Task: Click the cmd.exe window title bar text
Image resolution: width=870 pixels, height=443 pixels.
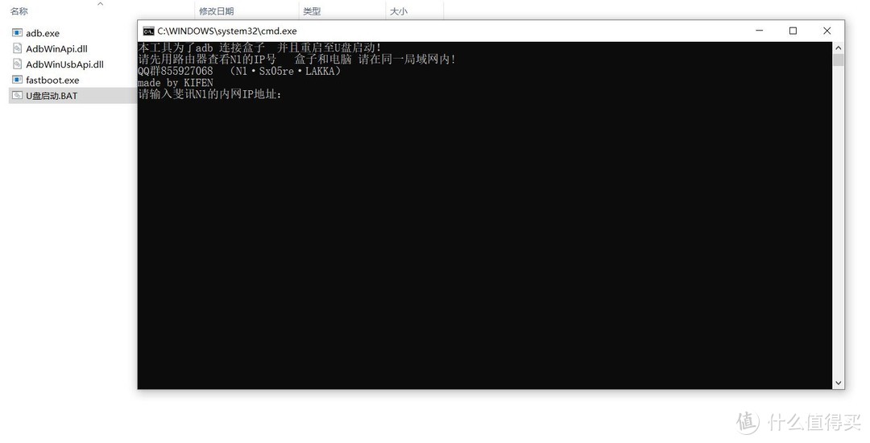Action: click(227, 31)
